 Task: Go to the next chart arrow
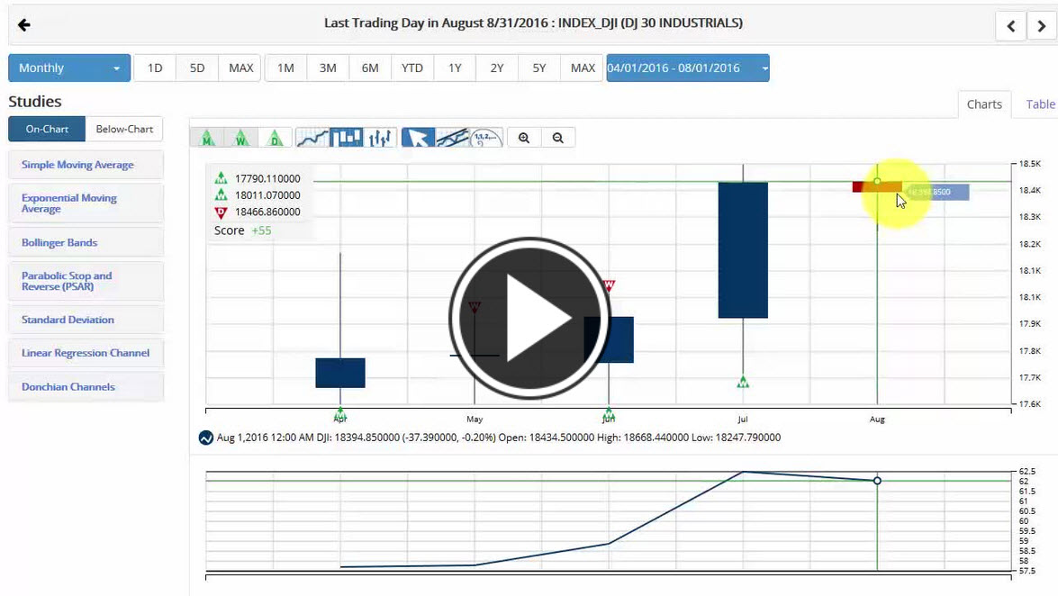[1042, 26]
